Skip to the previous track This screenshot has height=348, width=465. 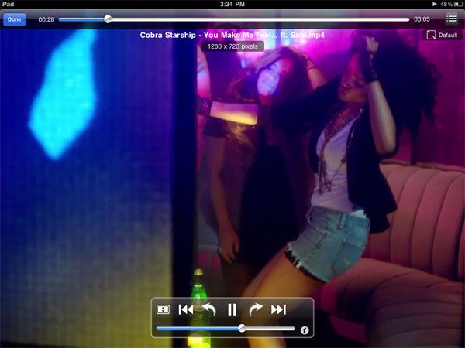[186, 309]
